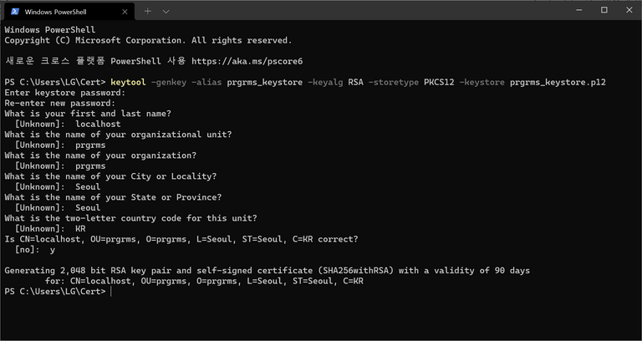This screenshot has width=642, height=341.
Task: Click the keytool command word
Action: 128,82
